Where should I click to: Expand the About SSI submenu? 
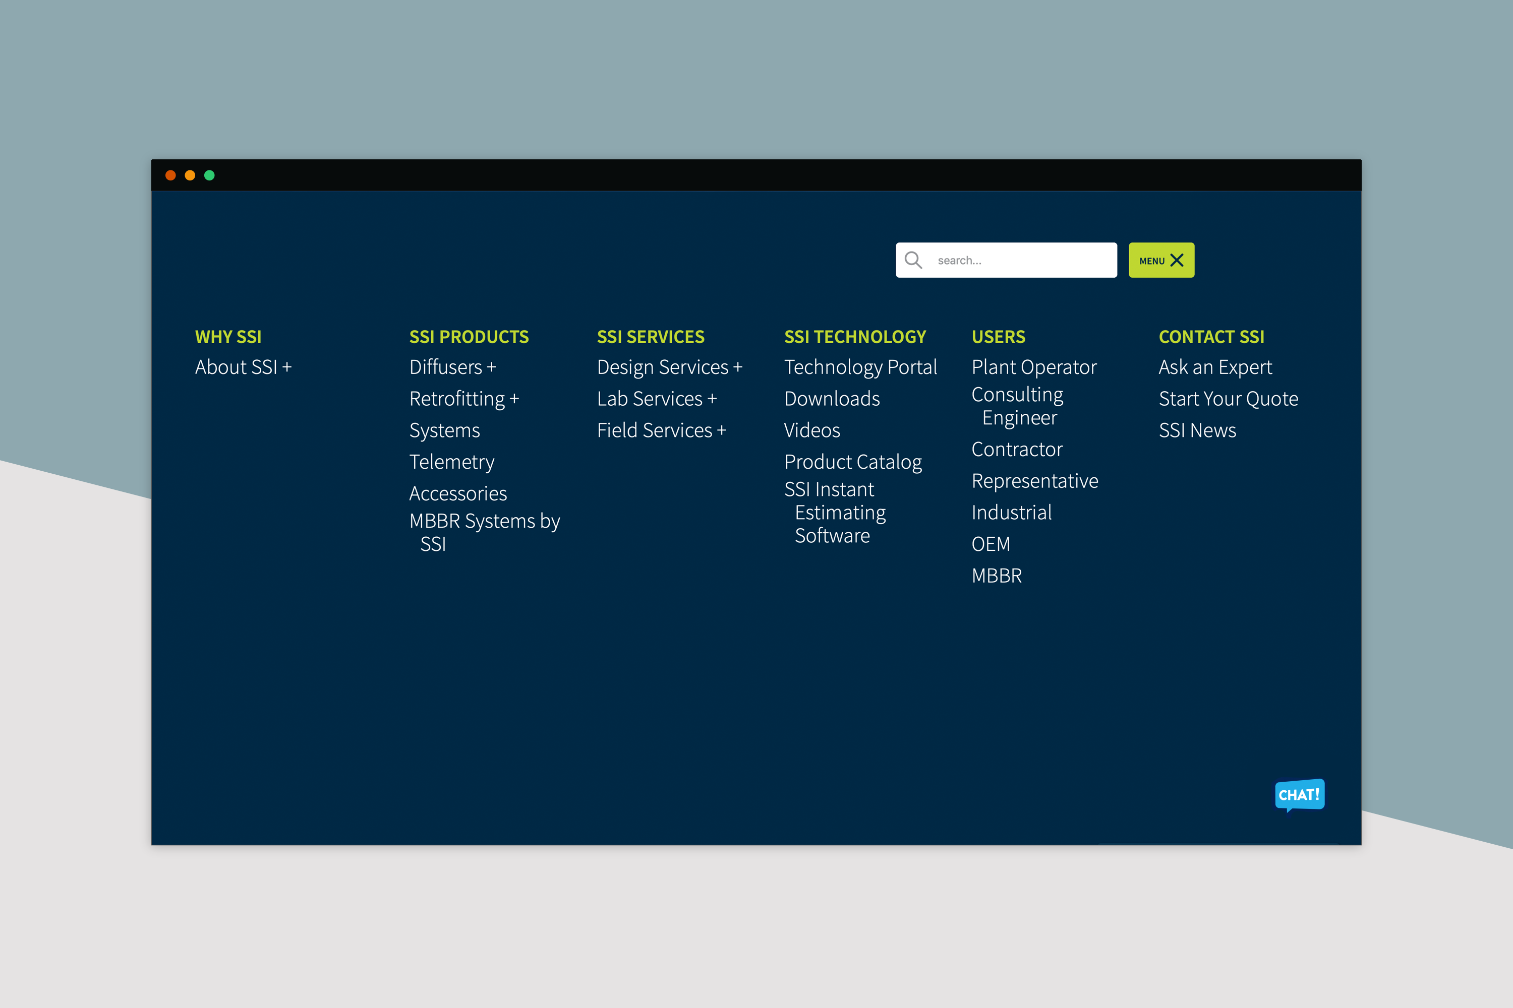pyautogui.click(x=287, y=367)
